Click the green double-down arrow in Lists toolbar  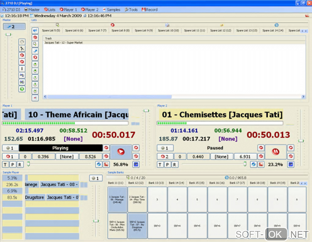pos(35,91)
